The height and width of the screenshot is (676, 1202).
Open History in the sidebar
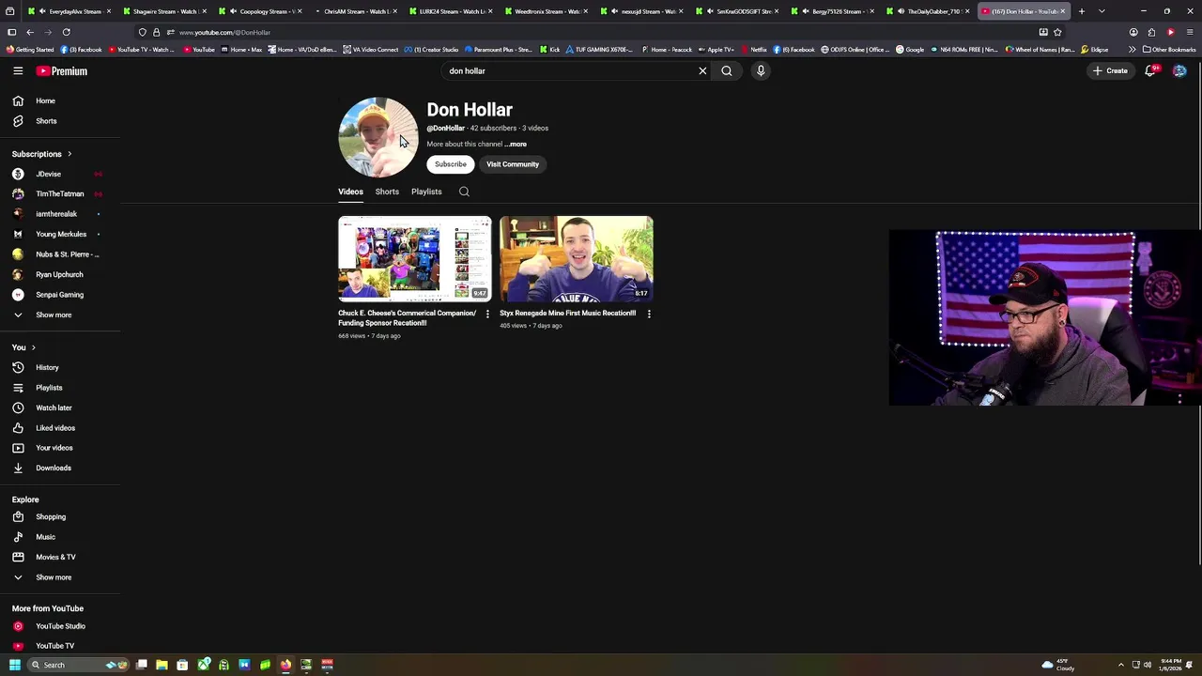click(60, 367)
